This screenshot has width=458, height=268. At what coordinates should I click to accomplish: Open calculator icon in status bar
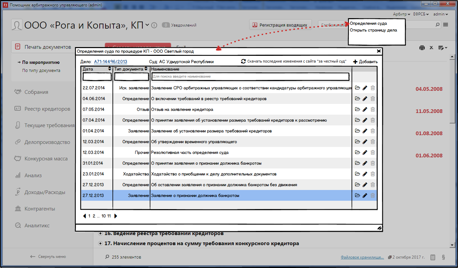[x=433, y=257]
